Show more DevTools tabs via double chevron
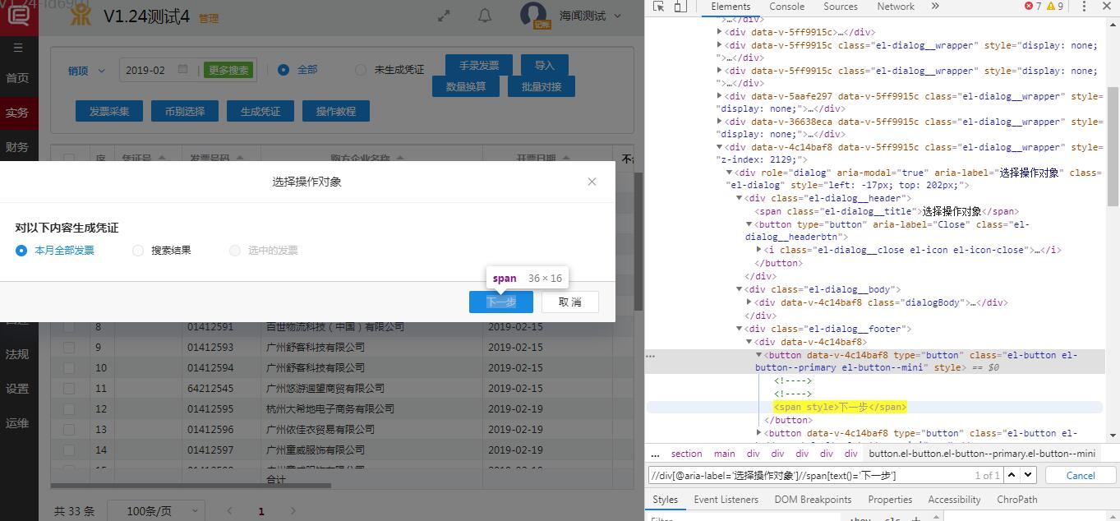Image resolution: width=1120 pixels, height=521 pixels. (935, 6)
